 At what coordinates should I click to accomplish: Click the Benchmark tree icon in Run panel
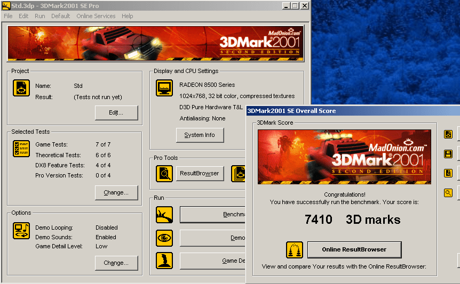coord(164,215)
